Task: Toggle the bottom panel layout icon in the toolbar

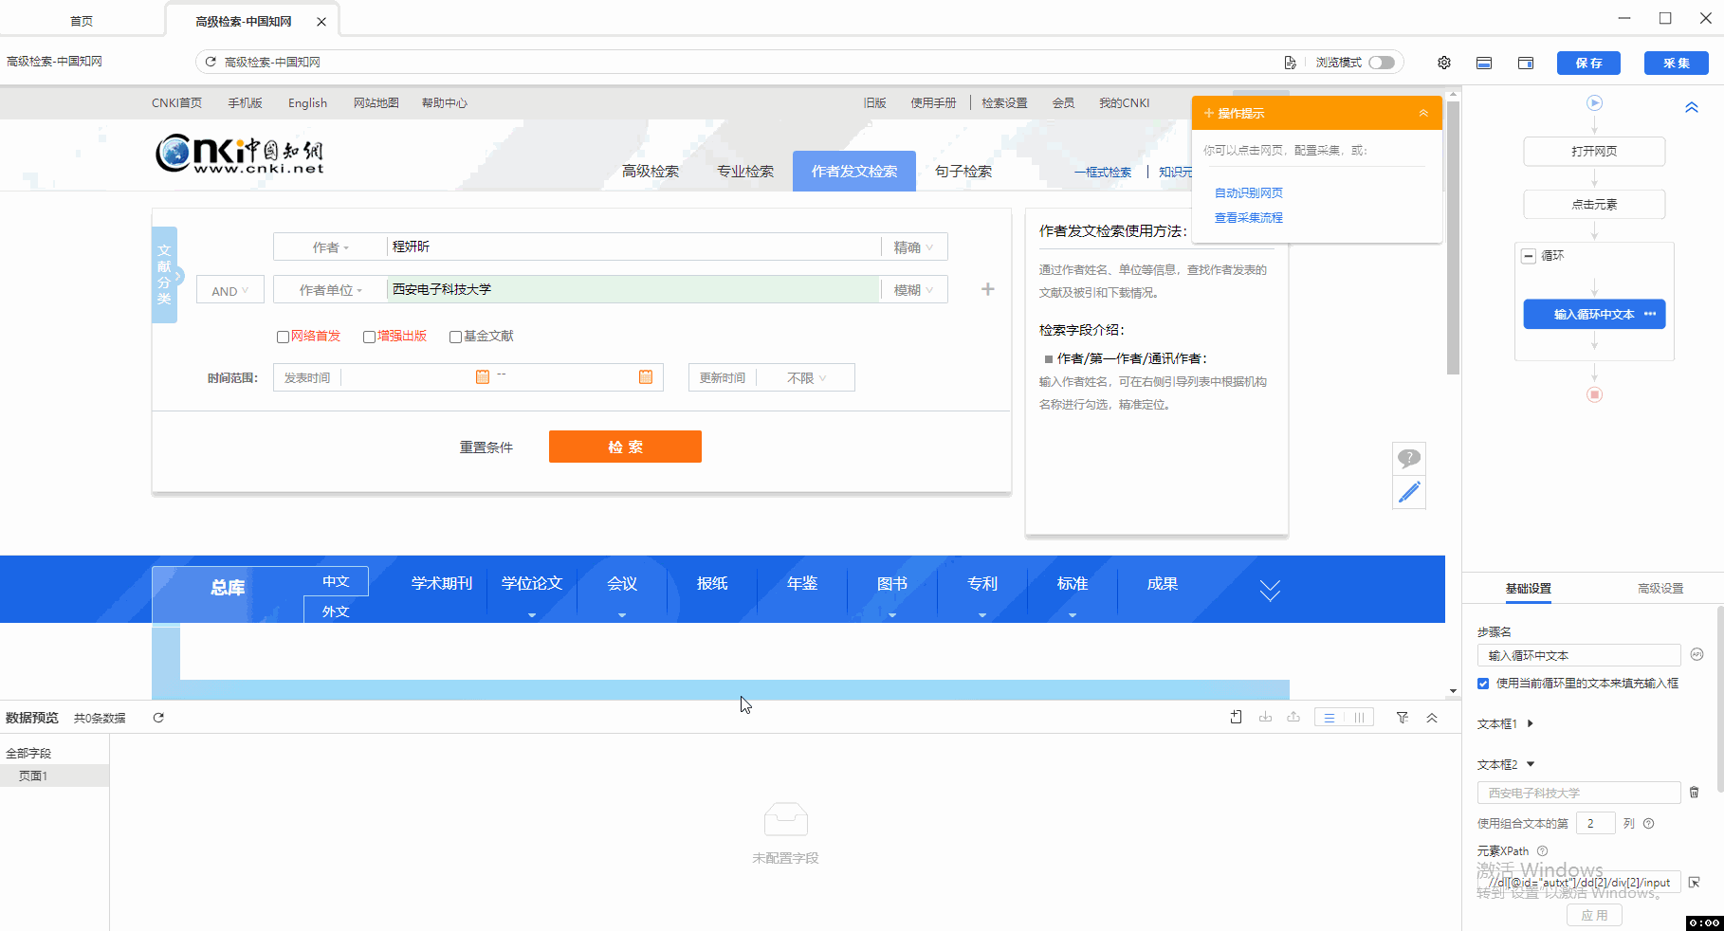Action: pyautogui.click(x=1484, y=63)
